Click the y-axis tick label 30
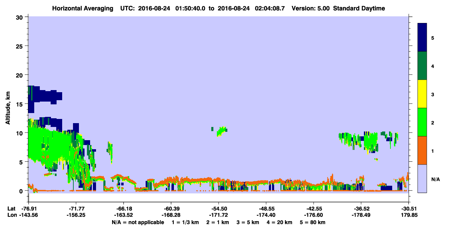Screen dimensions: 454x232 coord(20,17)
